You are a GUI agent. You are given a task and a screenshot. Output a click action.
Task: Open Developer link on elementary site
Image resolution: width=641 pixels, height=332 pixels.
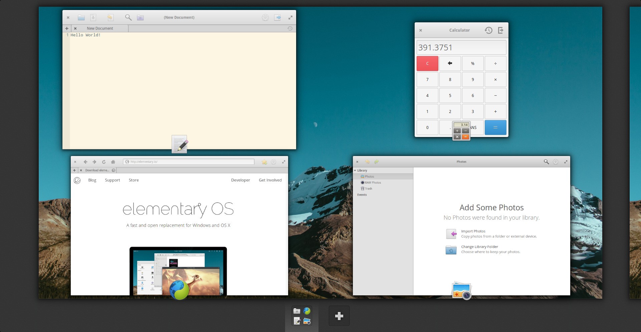tap(240, 180)
